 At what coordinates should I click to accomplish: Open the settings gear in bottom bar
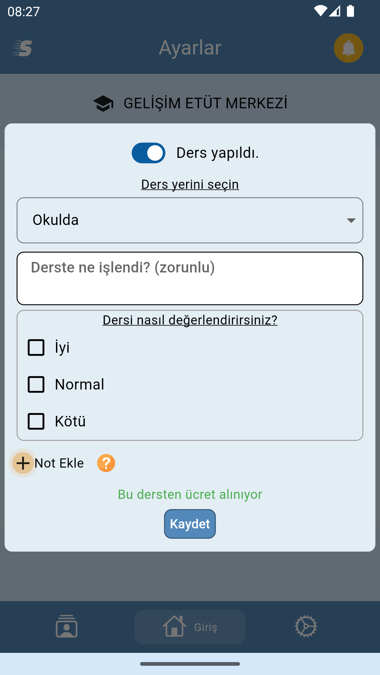tap(306, 626)
